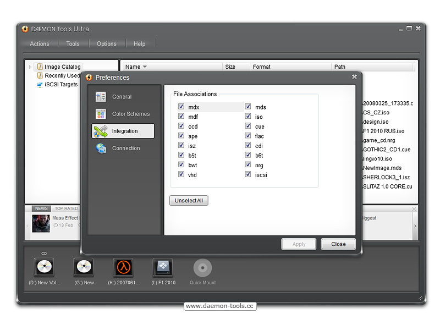Click the Name column sort arrow
This screenshot has width=440, height=330.
(145, 67)
